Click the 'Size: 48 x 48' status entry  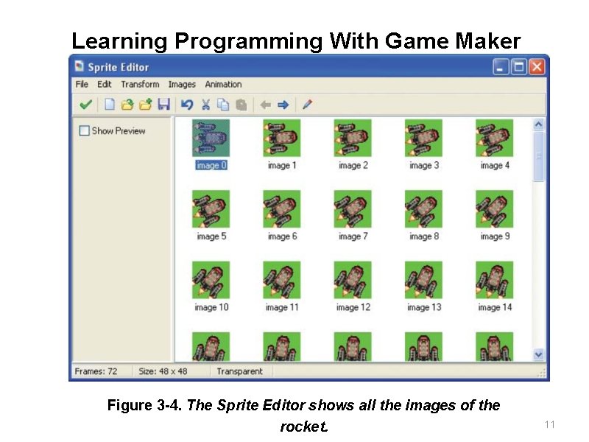[x=163, y=371]
